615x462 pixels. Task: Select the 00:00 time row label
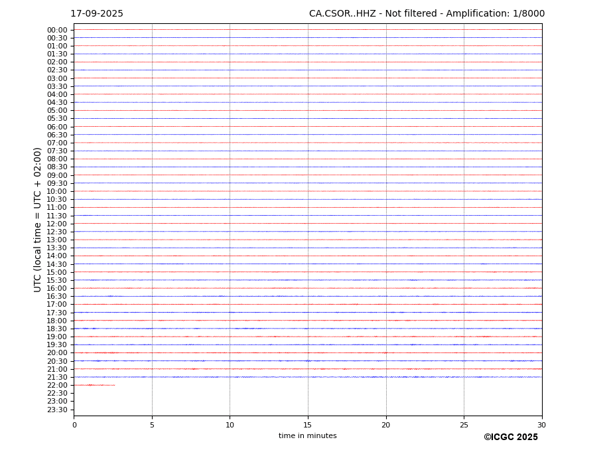click(57, 31)
